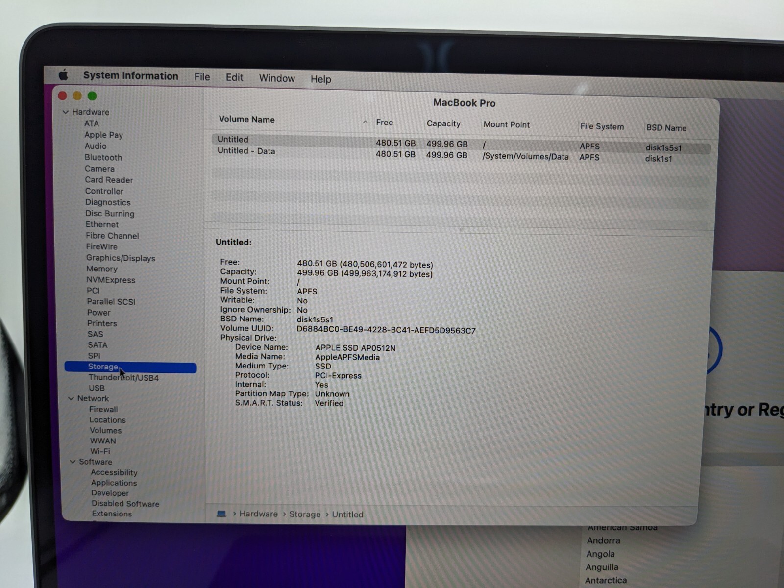784x588 pixels.
Task: Select Storage in the sidebar
Action: click(x=130, y=367)
